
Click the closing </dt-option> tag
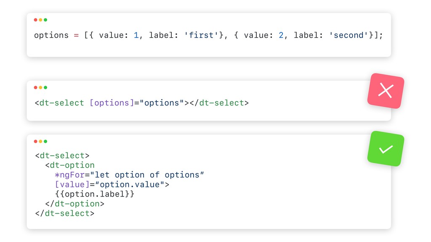tap(74, 204)
